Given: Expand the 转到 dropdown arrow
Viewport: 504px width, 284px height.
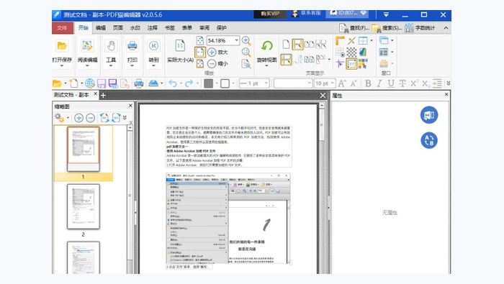Looking at the screenshot, I should click(x=153, y=65).
